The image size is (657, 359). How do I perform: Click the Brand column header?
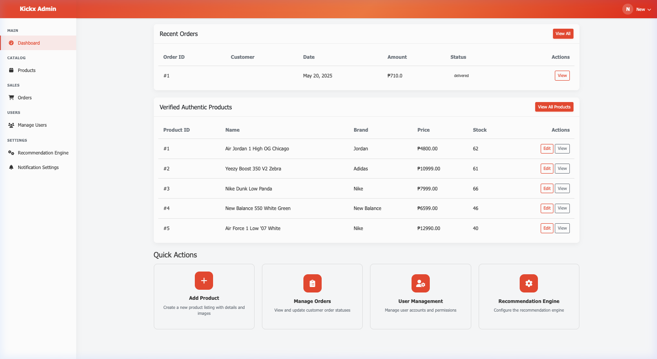pos(361,130)
